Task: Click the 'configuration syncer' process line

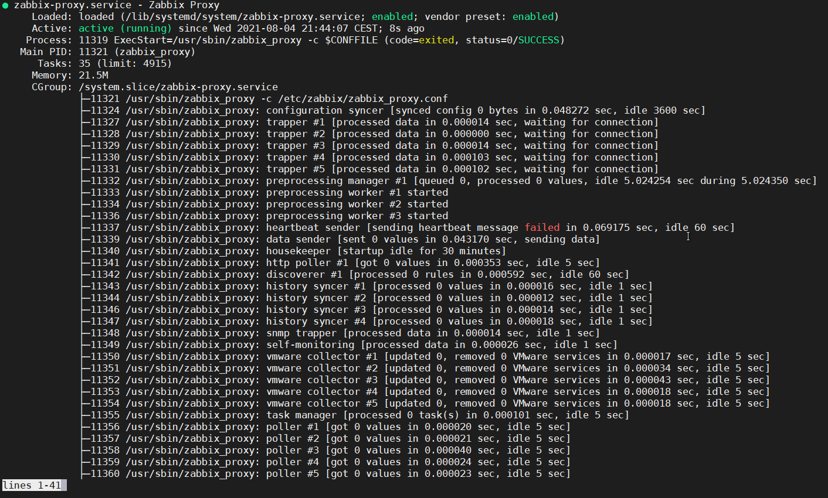Action: pos(393,111)
